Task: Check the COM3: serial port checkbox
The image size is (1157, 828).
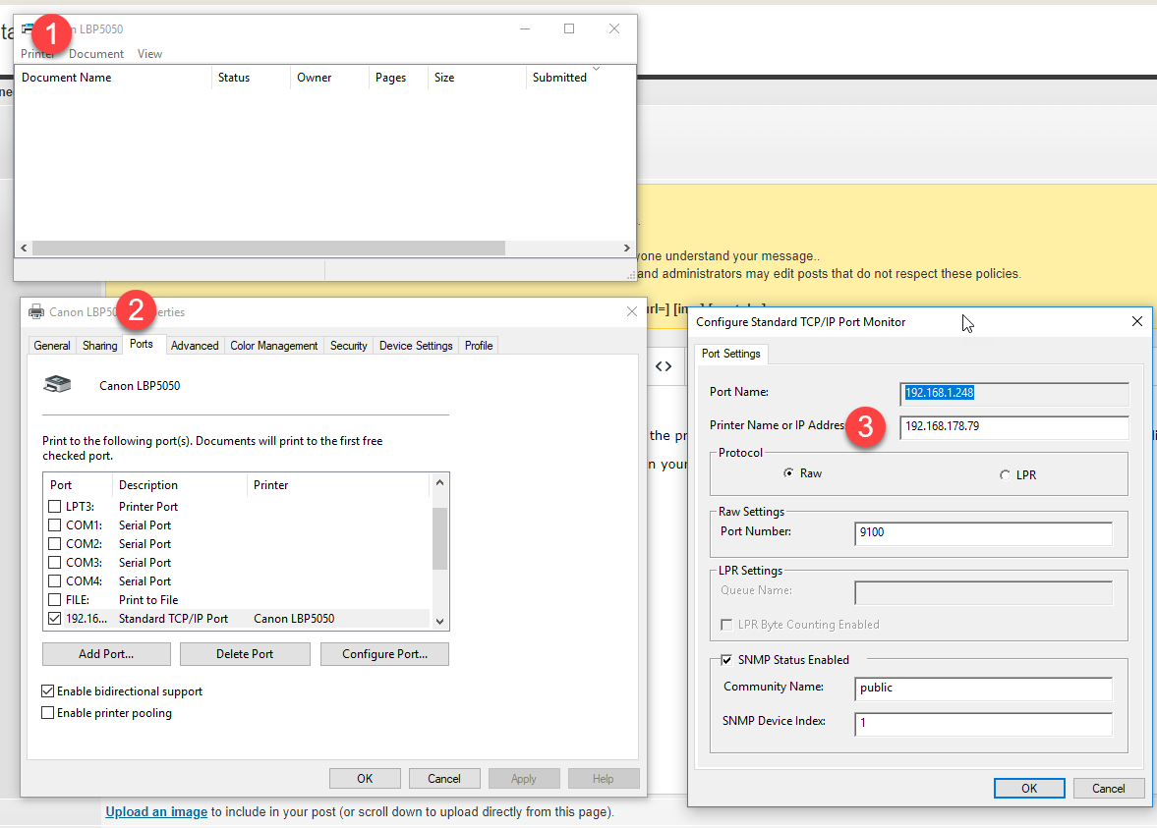Action: pos(55,563)
